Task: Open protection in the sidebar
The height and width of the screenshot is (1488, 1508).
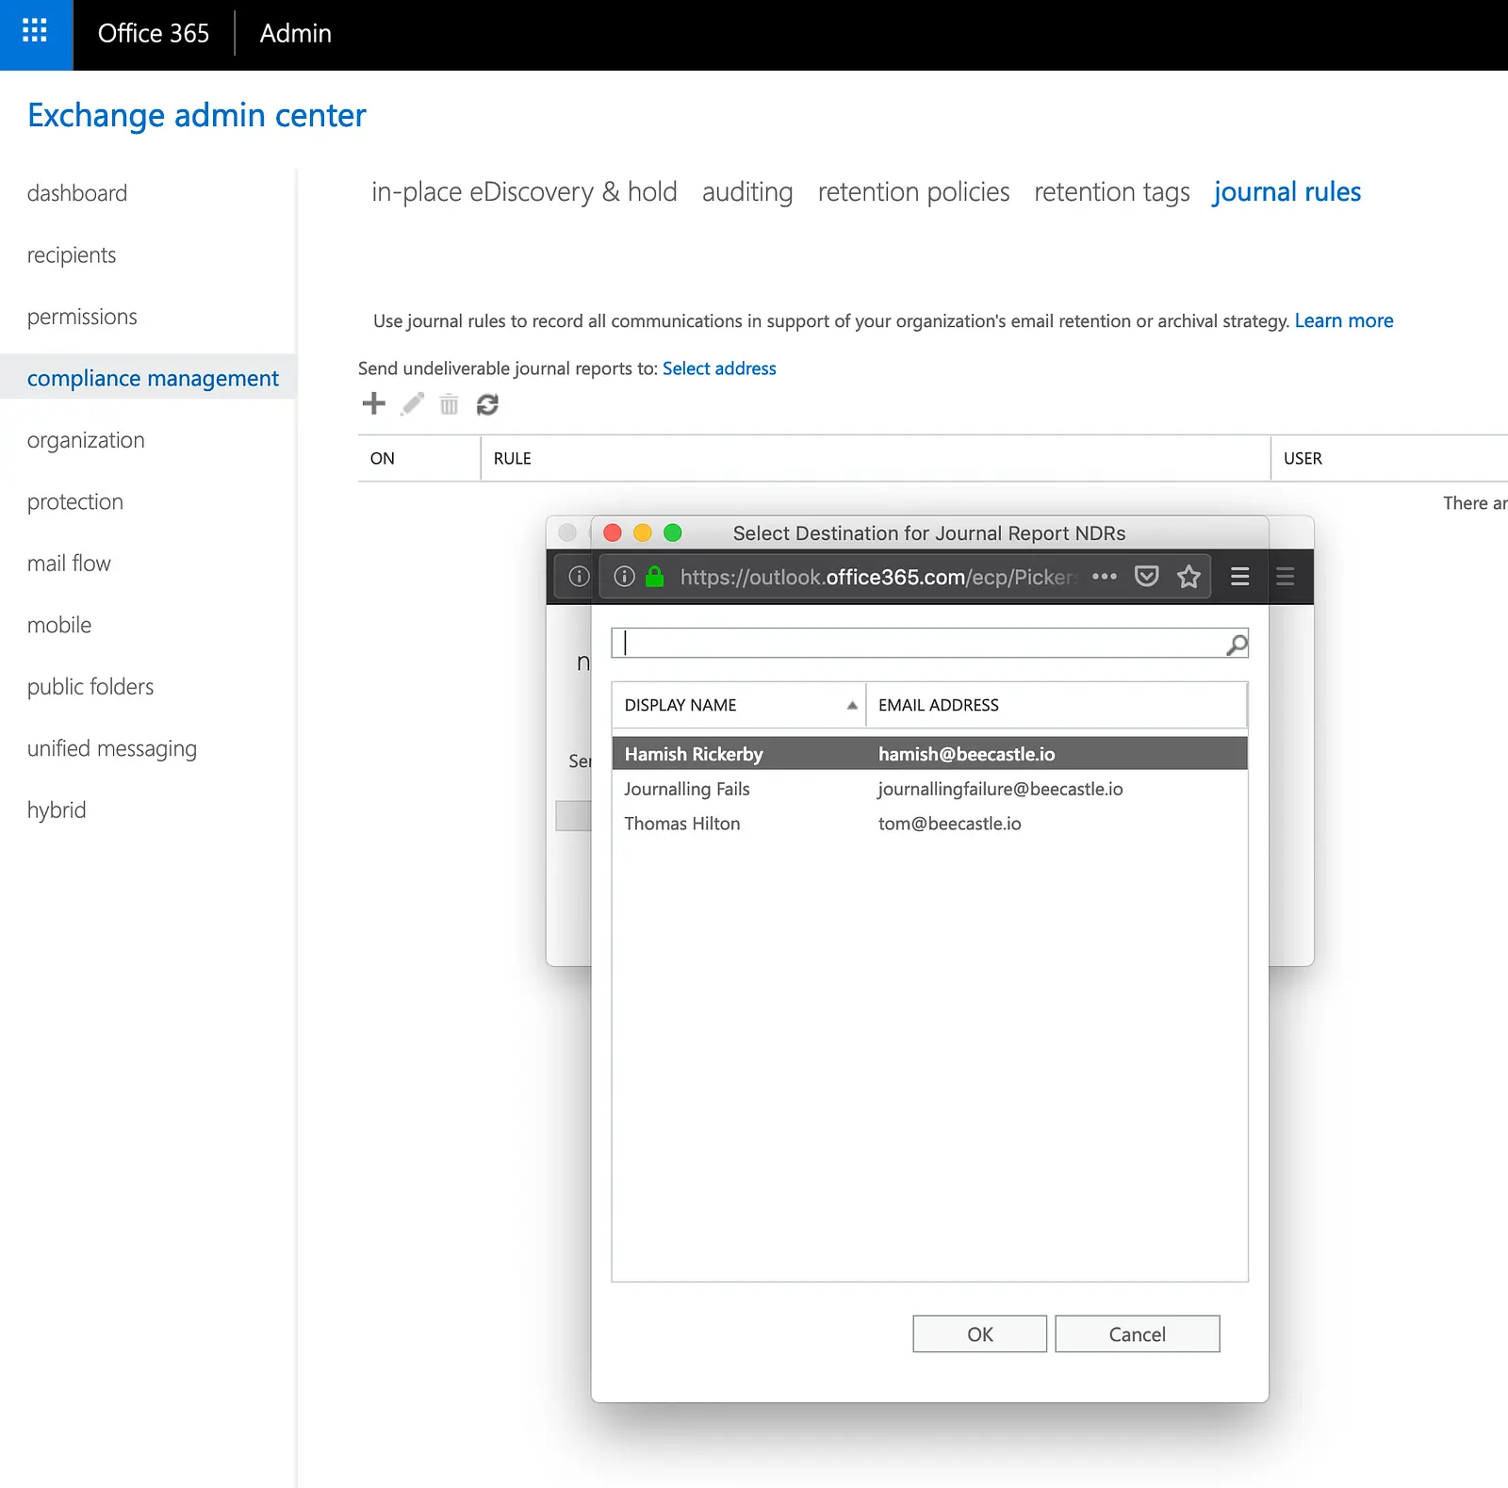Action: 75,501
